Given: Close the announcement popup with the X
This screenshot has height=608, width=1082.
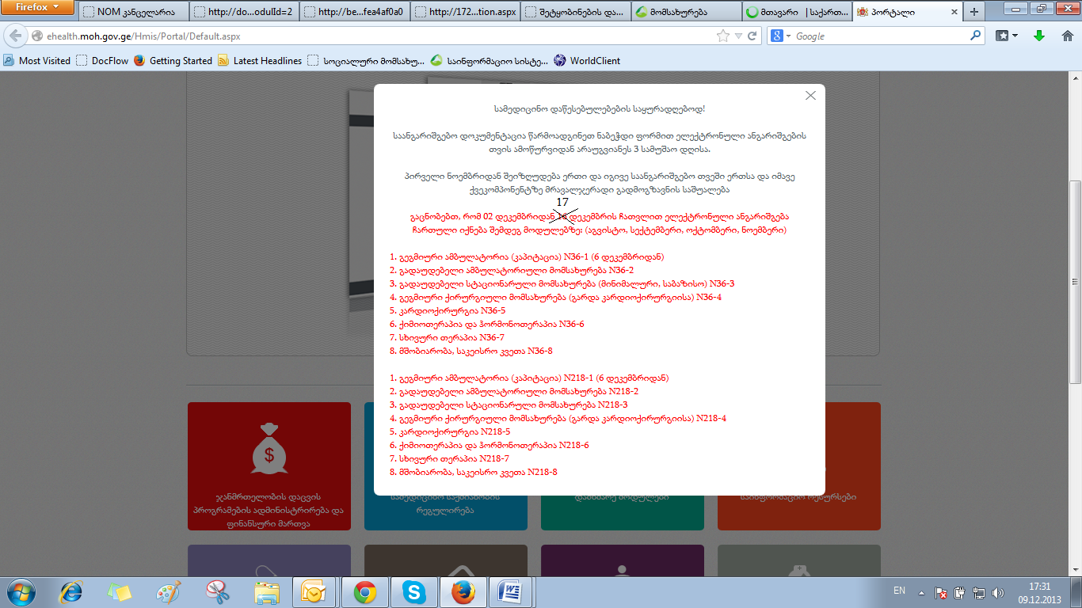Looking at the screenshot, I should pos(810,96).
